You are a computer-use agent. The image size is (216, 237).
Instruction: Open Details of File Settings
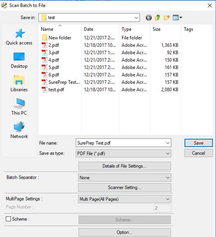point(125,166)
